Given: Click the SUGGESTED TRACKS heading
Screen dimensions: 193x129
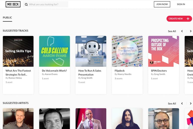Looking at the screenshot, I should tap(16, 31).
